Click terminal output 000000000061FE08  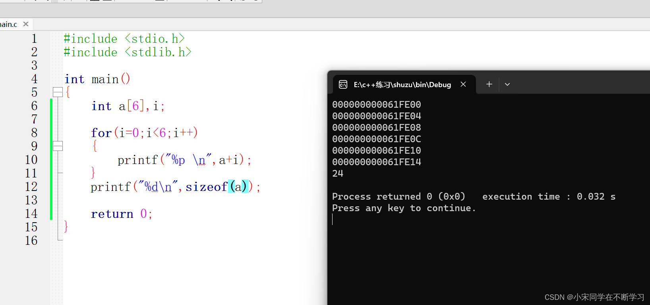click(x=377, y=128)
